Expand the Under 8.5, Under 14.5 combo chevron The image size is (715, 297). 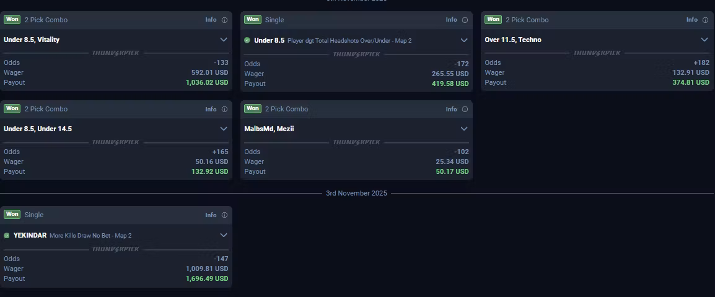tap(224, 129)
